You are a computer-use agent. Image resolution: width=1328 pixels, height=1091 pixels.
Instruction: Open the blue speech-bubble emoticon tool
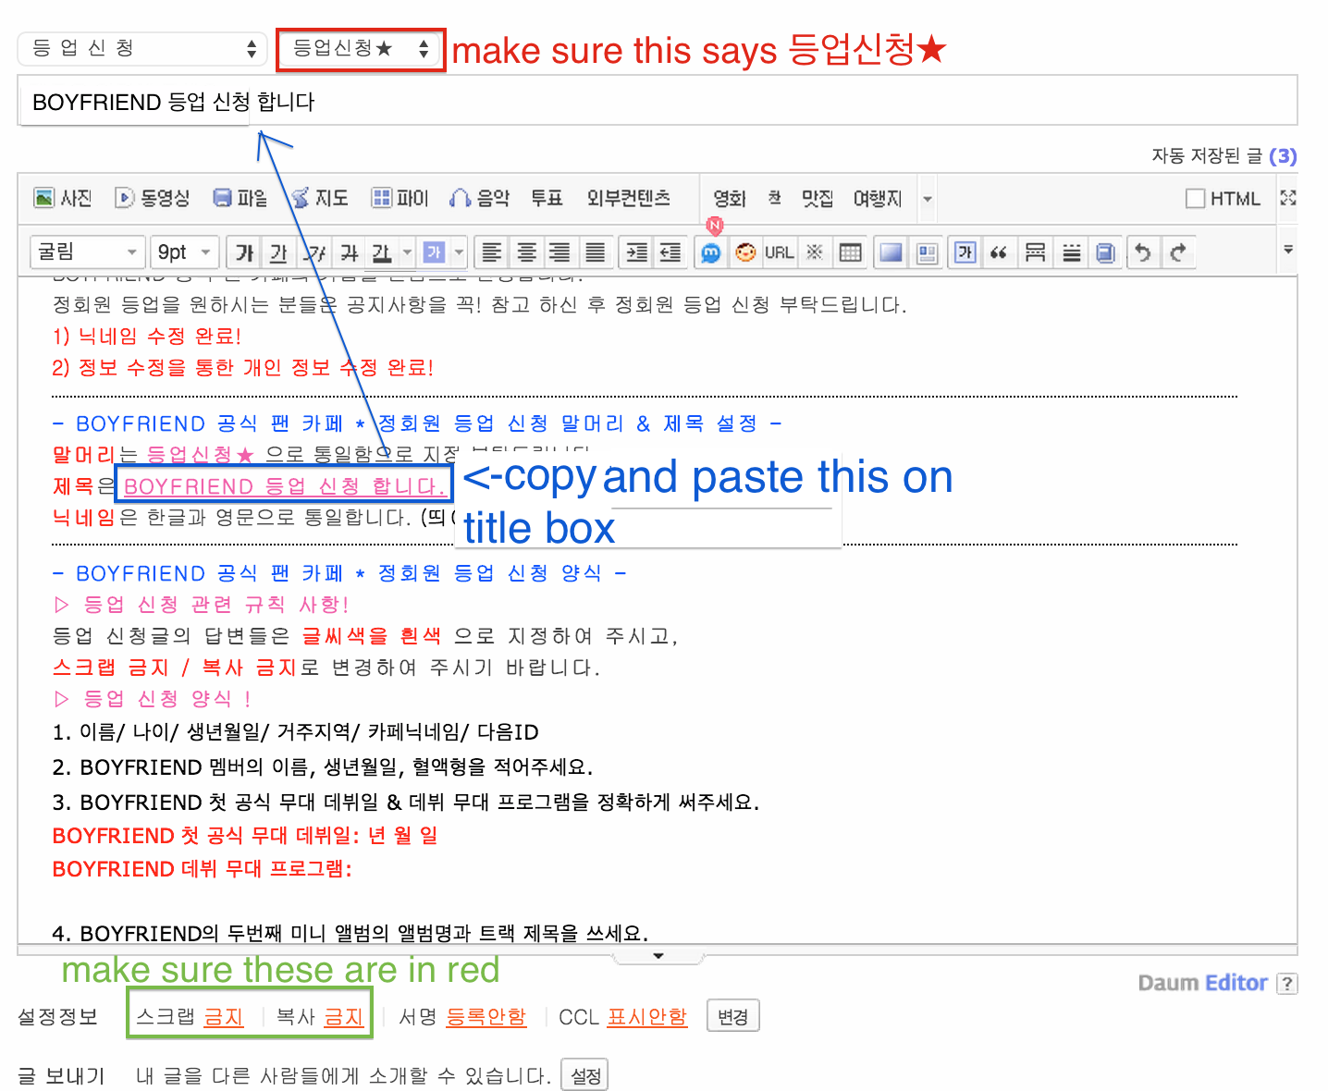(710, 252)
